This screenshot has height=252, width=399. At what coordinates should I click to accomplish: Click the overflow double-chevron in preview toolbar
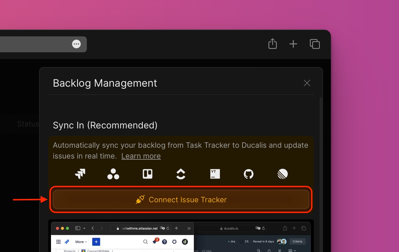189,228
